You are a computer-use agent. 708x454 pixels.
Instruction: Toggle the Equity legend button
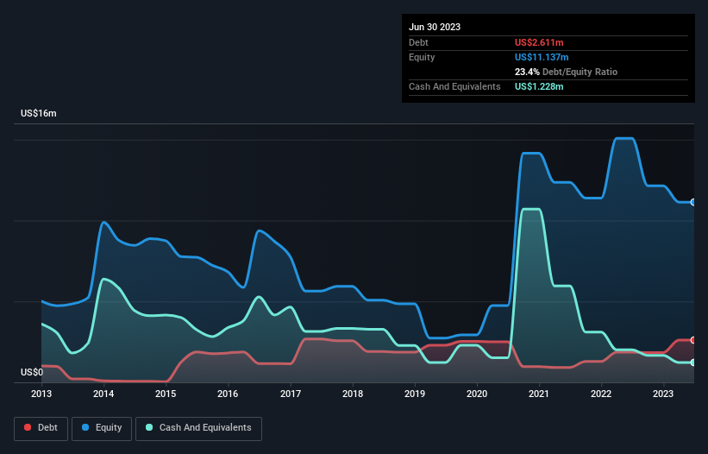coord(102,428)
